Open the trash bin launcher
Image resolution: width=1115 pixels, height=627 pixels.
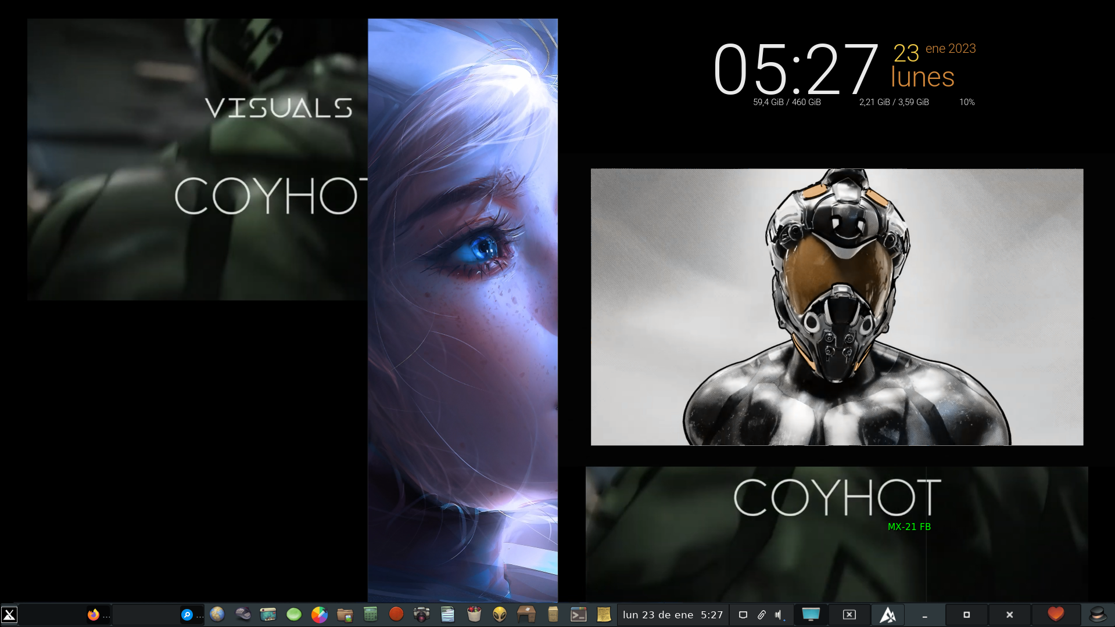474,614
